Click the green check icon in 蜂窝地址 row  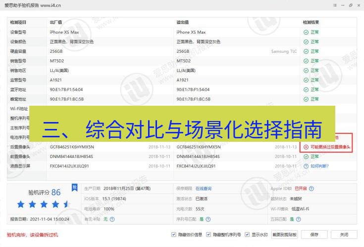point(306,99)
